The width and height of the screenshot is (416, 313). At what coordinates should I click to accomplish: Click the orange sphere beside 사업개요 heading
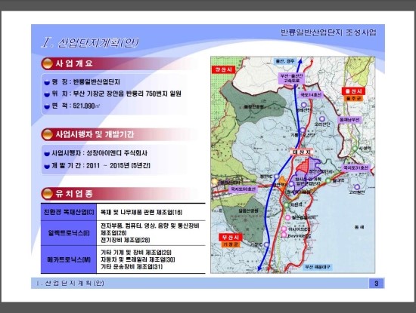click(x=47, y=63)
